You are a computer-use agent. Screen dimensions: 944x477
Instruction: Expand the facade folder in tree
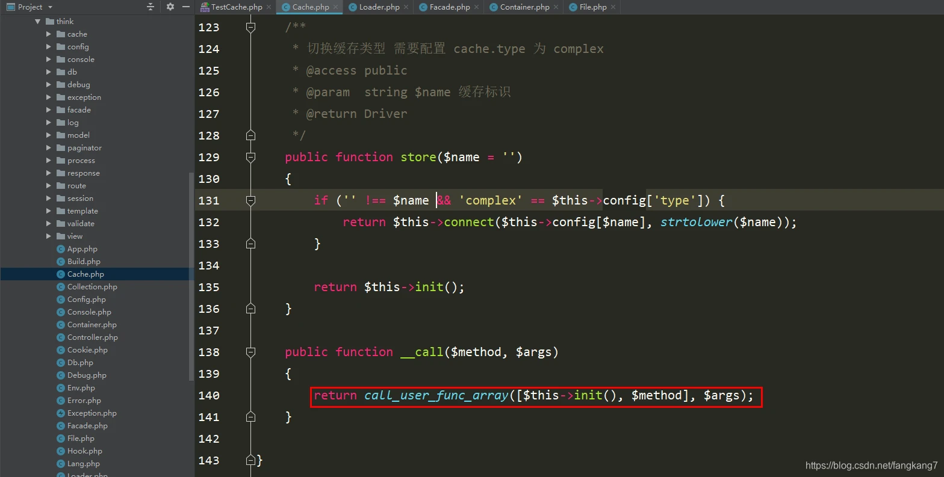click(x=49, y=109)
